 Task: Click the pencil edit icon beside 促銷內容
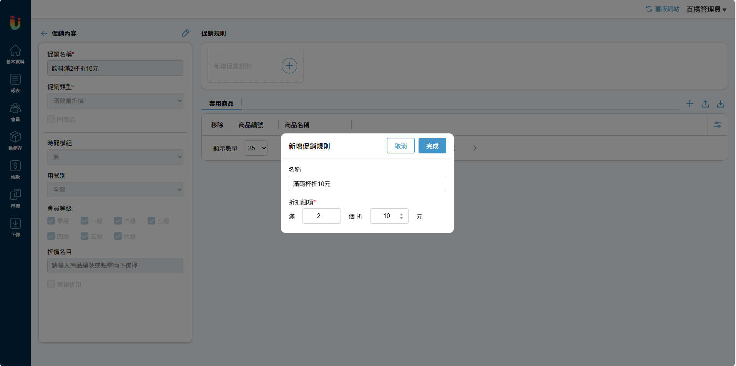[185, 33]
